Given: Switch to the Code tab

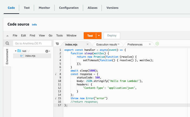Looking at the screenshot, I should coord(11,8).
